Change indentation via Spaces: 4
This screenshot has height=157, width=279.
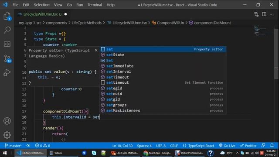(144, 146)
